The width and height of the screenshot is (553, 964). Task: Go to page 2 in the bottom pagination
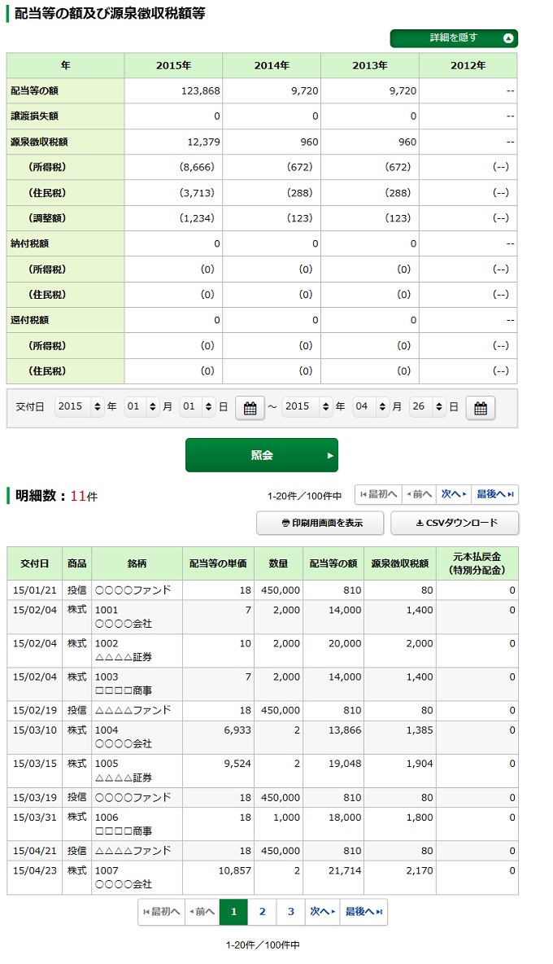coord(262,912)
